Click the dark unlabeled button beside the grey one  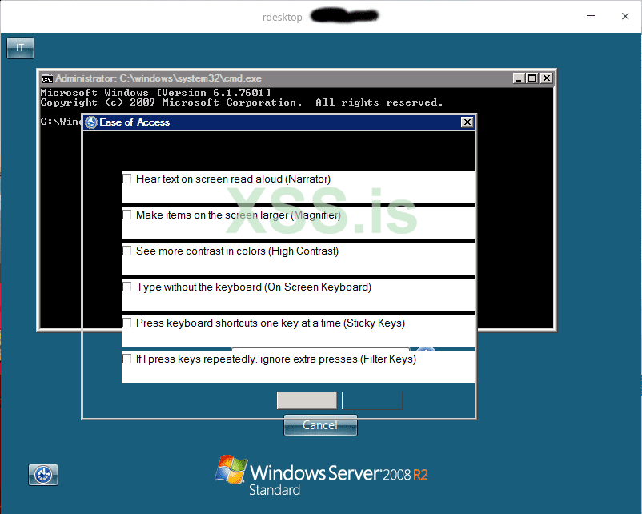click(372, 400)
